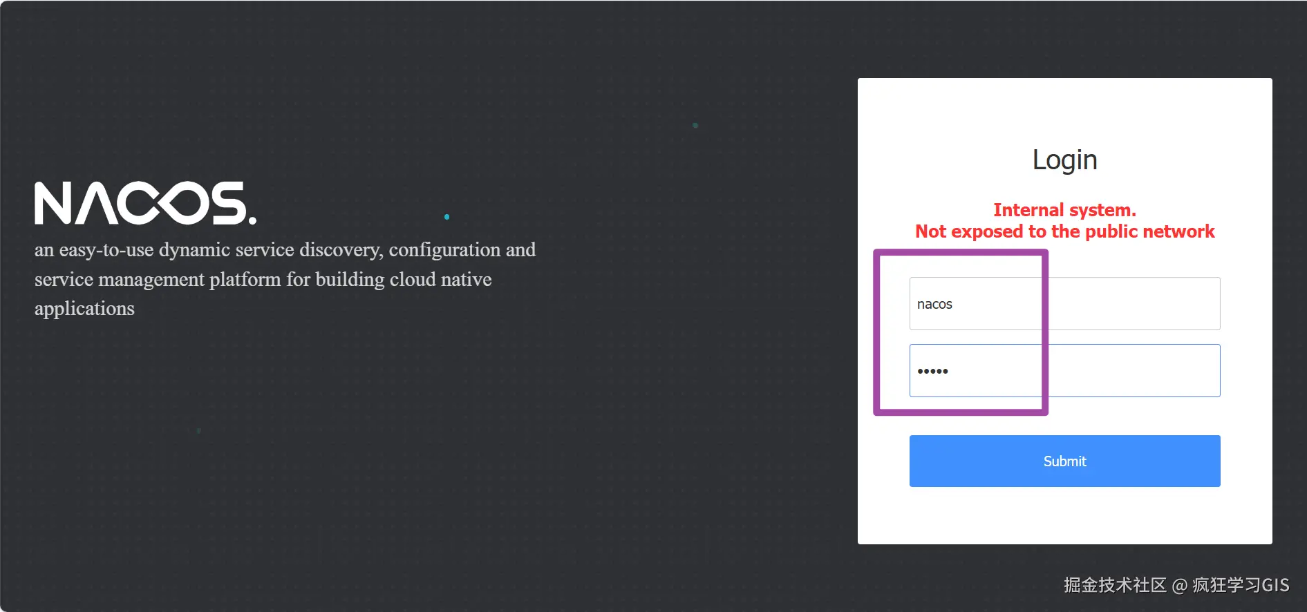
Task: Click 'Not exposed to the public network' text
Action: coord(1064,231)
